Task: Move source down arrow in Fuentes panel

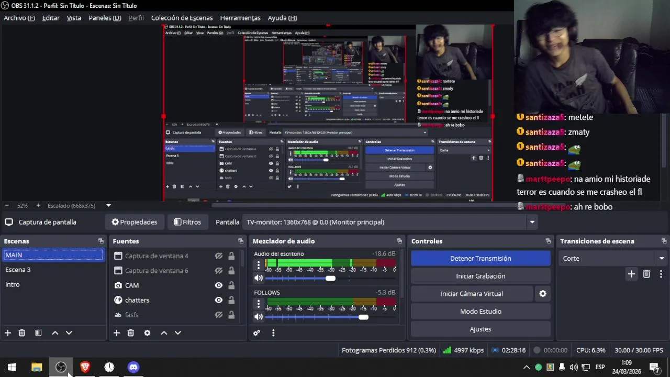Action: [x=177, y=333]
